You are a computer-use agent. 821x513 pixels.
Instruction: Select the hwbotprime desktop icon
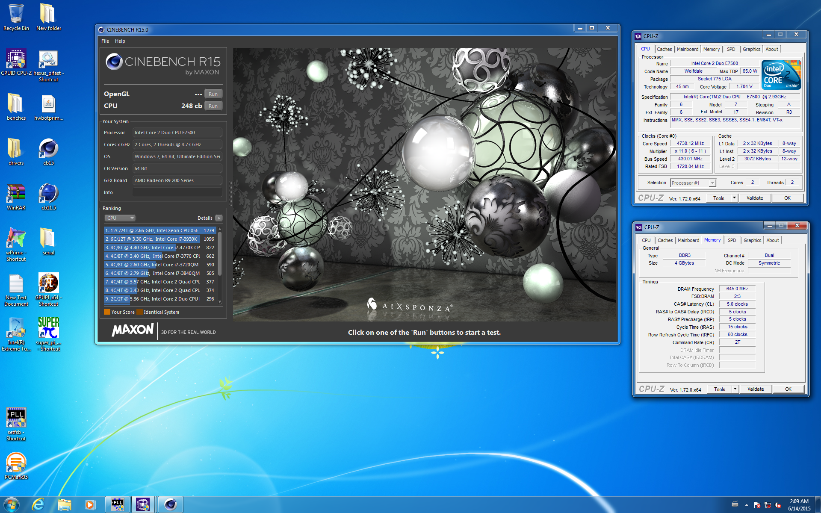[49, 107]
